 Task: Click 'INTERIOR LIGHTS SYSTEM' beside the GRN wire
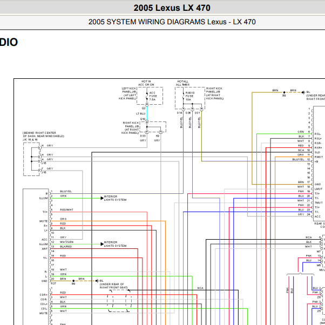point(115,198)
